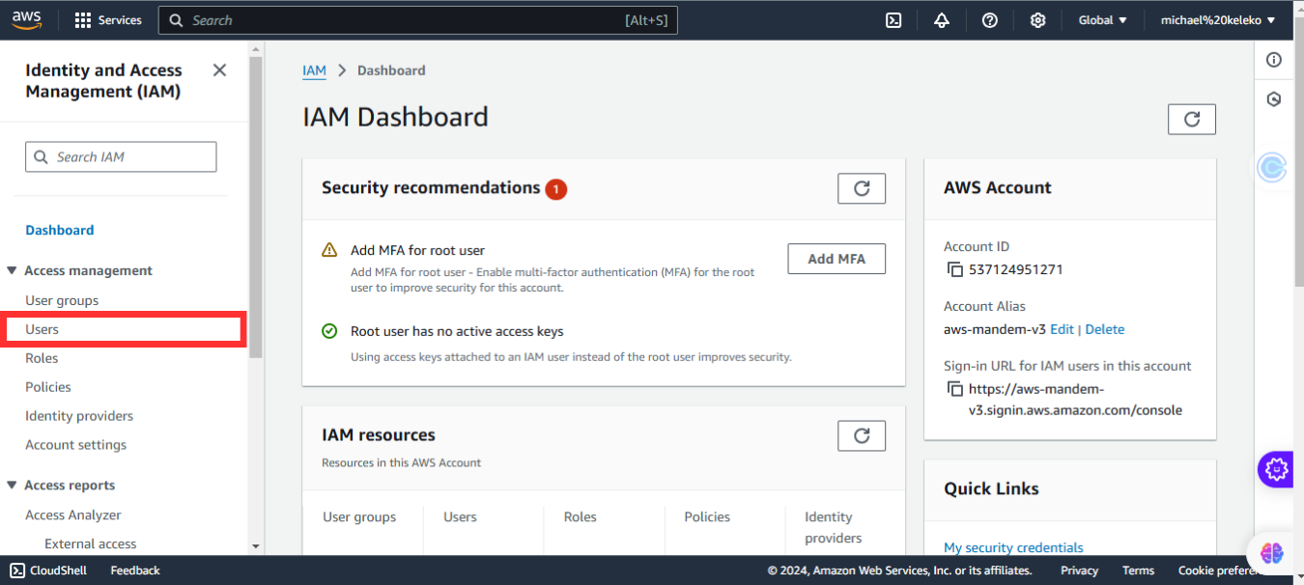Open Roles in the sidebar

click(x=42, y=358)
